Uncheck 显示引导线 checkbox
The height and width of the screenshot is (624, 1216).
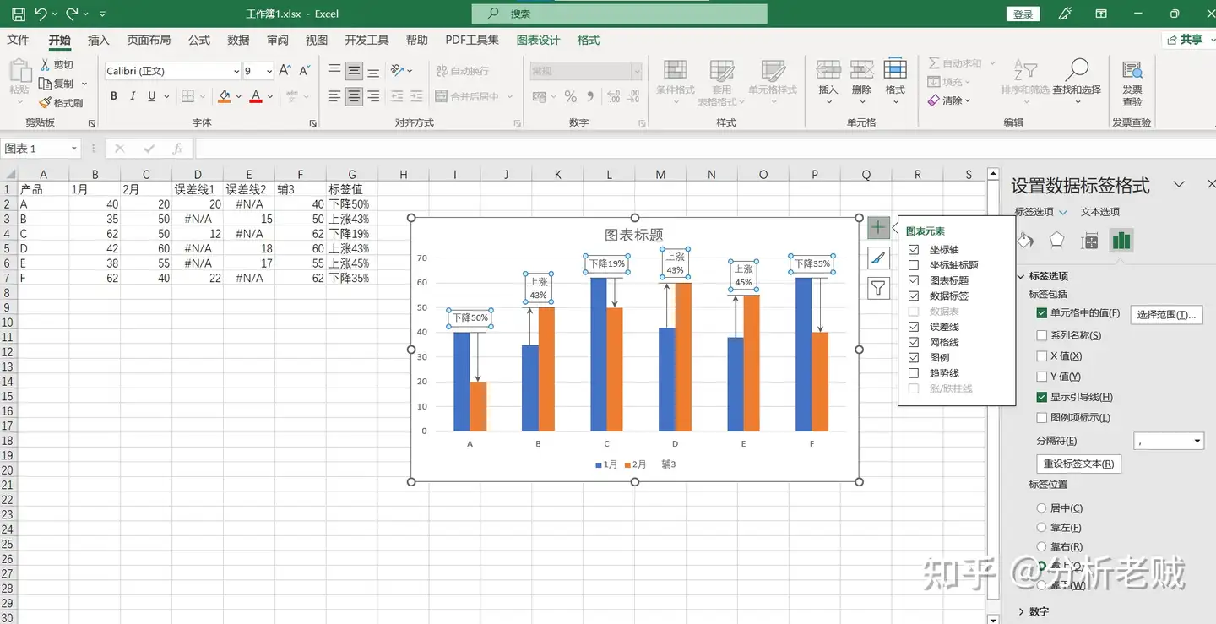1042,397
